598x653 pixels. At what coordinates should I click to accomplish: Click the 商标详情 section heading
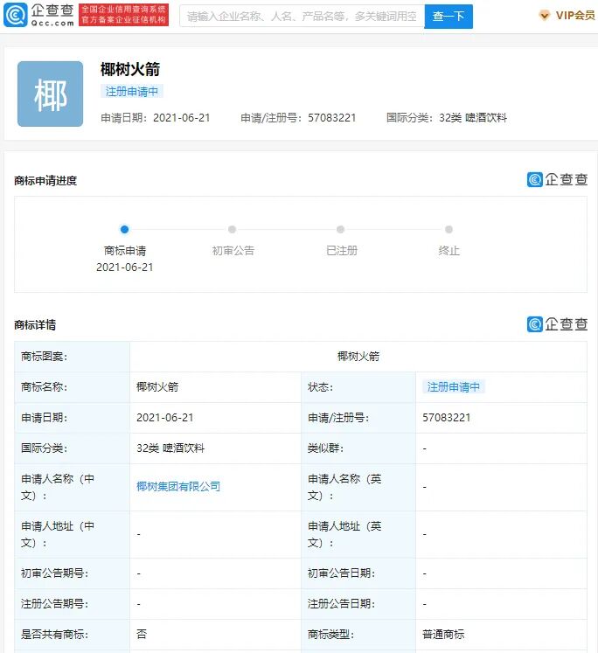[35, 325]
